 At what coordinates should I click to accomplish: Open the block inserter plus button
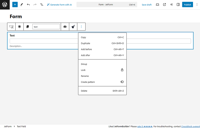[x=15, y=5]
